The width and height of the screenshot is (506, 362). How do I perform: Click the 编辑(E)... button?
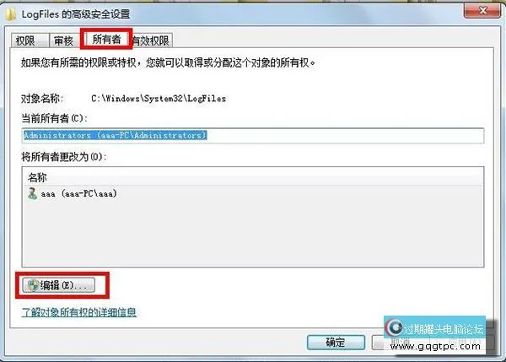[59, 285]
